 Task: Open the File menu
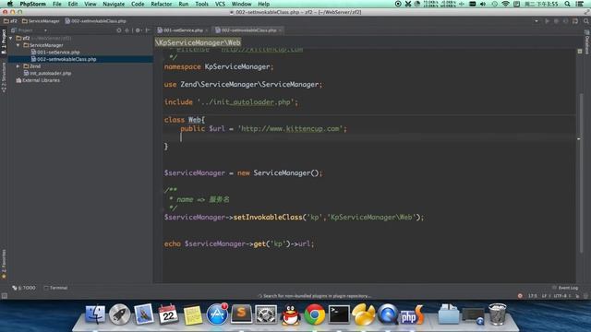57,4
